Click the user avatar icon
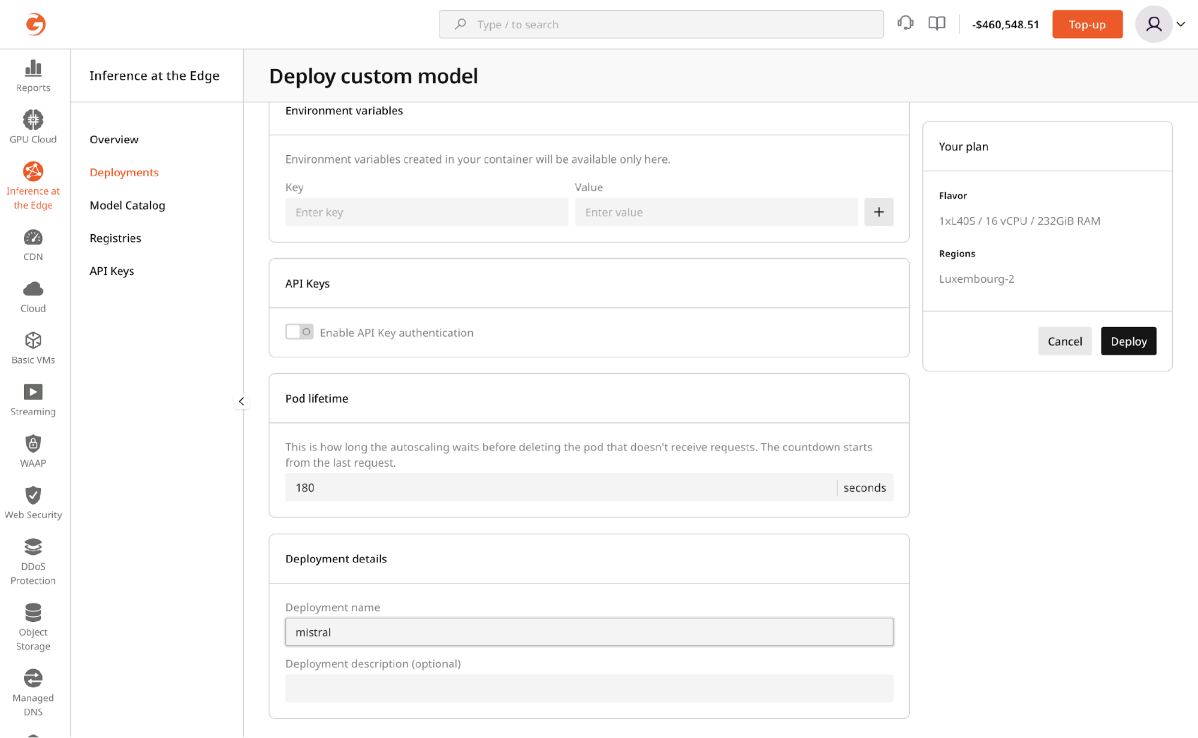The width and height of the screenshot is (1198, 738). (1154, 24)
